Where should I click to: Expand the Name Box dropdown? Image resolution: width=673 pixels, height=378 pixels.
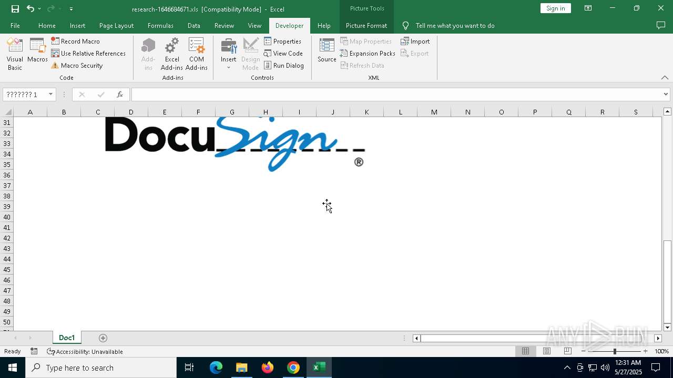[51, 94]
